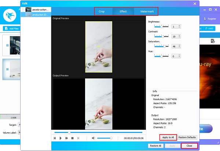Image resolution: width=220 pixels, height=151 pixels.
Task: Click the Restore All button
Action: (155, 146)
